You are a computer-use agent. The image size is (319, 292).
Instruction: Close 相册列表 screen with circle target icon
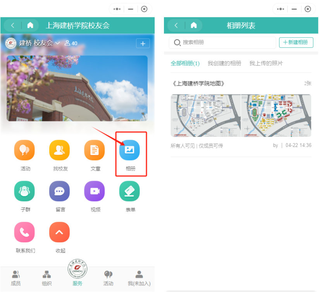308,9
